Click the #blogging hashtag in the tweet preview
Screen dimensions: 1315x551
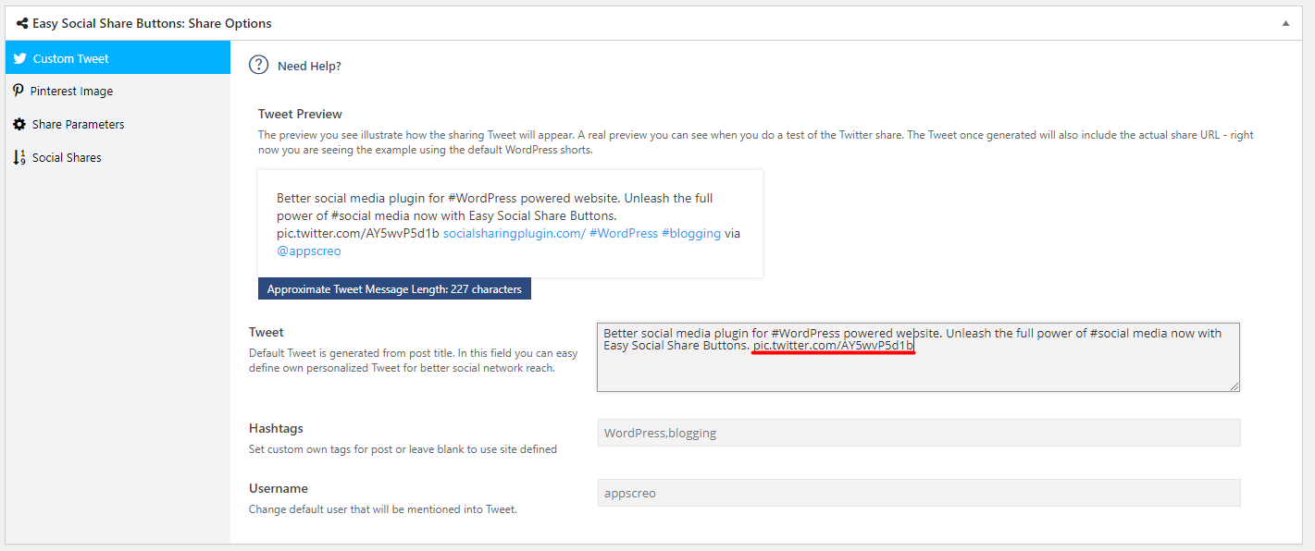(690, 233)
